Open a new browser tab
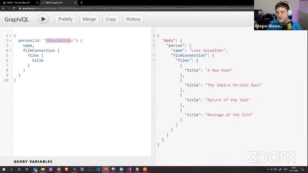 coord(81,3)
